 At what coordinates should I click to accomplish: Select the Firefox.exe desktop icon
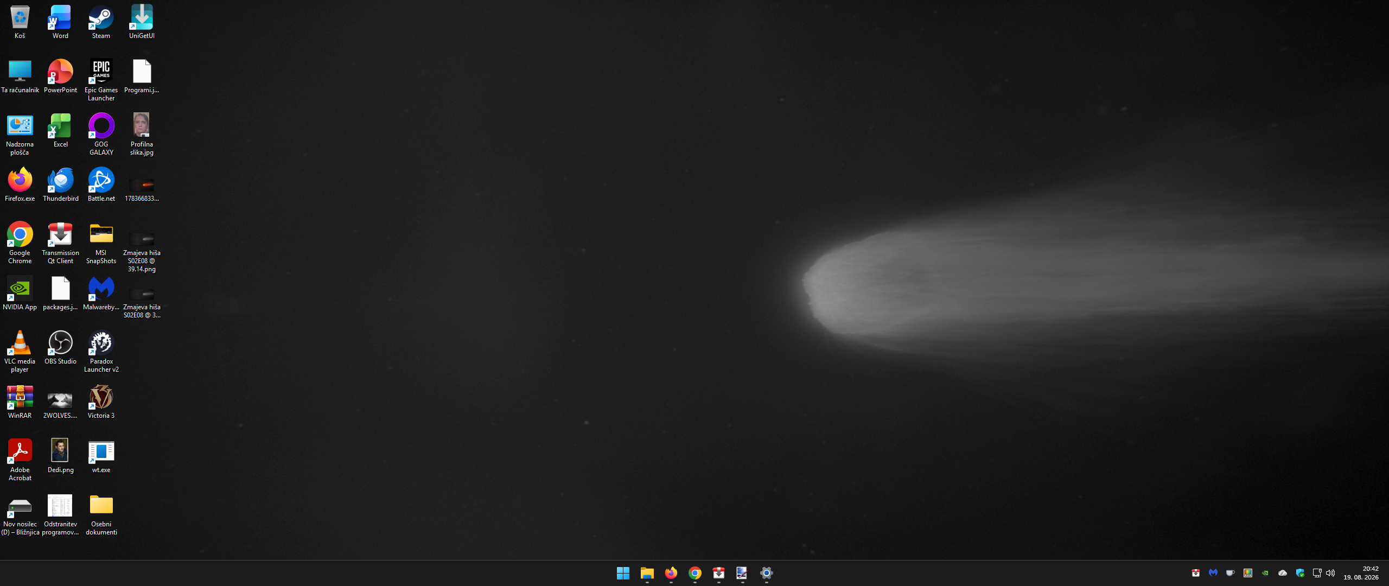[x=20, y=184]
